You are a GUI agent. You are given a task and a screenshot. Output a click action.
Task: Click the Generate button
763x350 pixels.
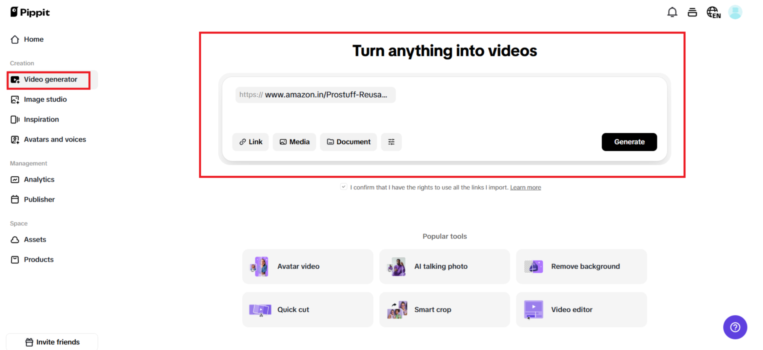[629, 142]
